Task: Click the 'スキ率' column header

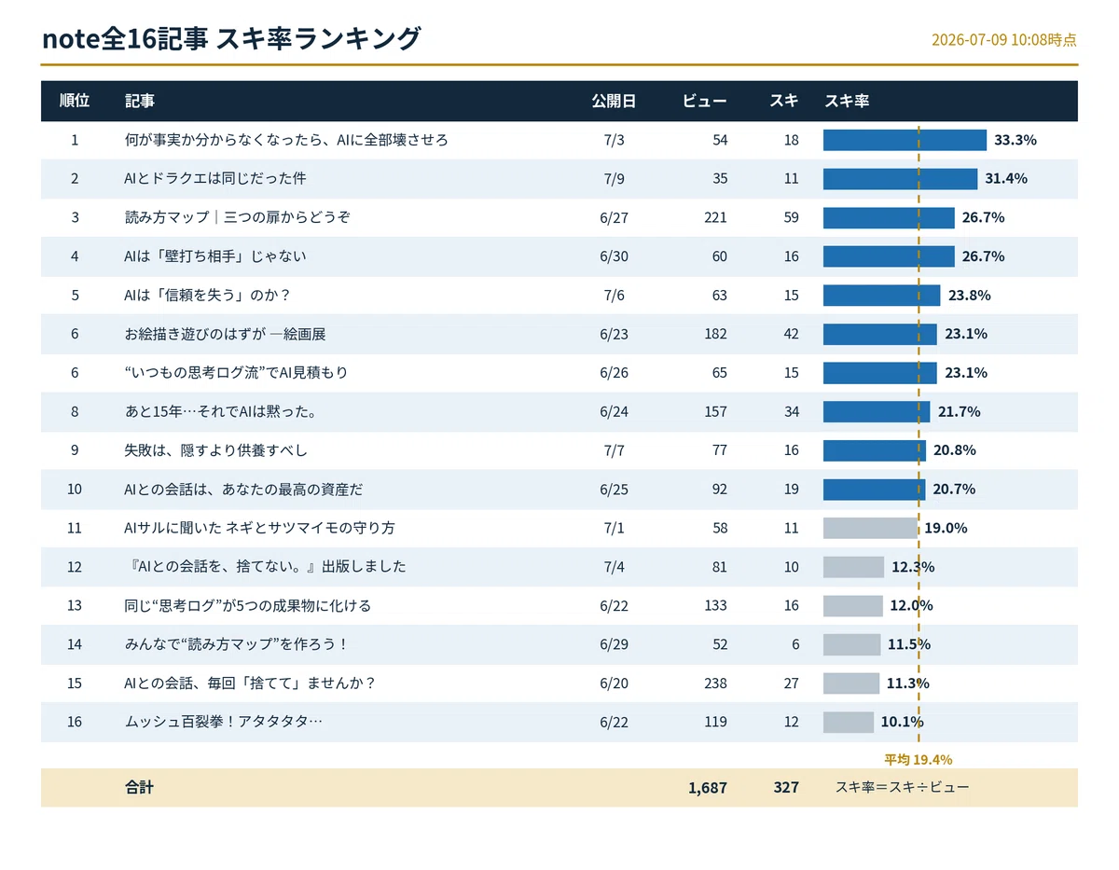Action: tap(847, 101)
